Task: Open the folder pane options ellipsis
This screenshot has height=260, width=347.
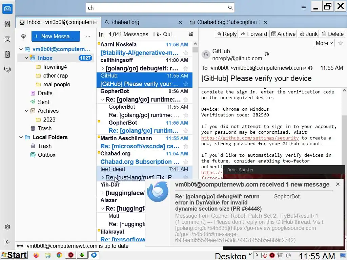Action: pyautogui.click(x=88, y=36)
